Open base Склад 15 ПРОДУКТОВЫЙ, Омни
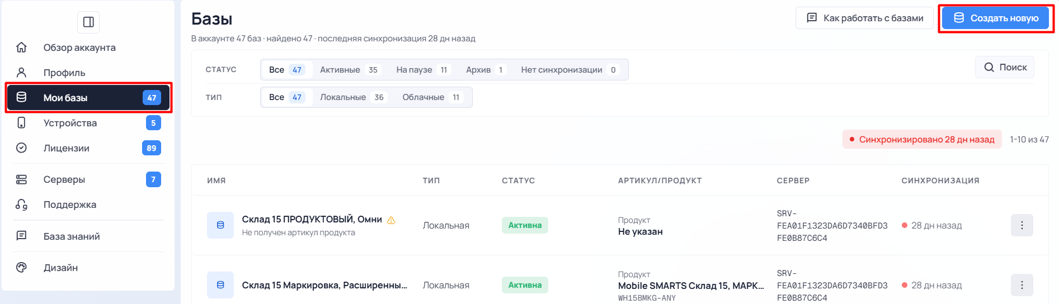Image resolution: width=1059 pixels, height=304 pixels. coord(312,220)
